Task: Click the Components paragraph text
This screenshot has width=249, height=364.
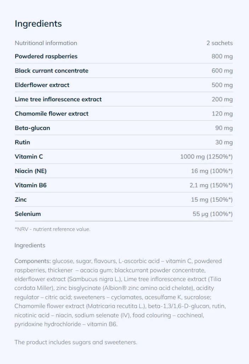Action: 119,293
